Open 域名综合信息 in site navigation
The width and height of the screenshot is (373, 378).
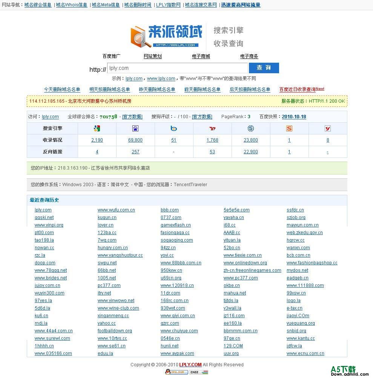38,5
